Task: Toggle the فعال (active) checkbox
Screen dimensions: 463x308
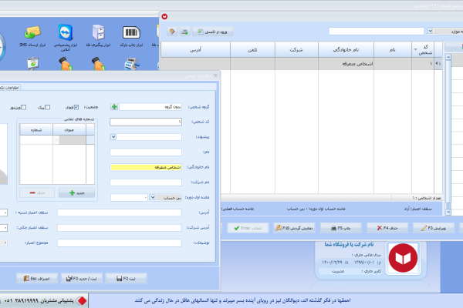Action: tap(76, 107)
